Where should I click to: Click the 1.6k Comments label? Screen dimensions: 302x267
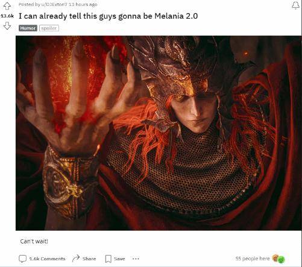47,259
